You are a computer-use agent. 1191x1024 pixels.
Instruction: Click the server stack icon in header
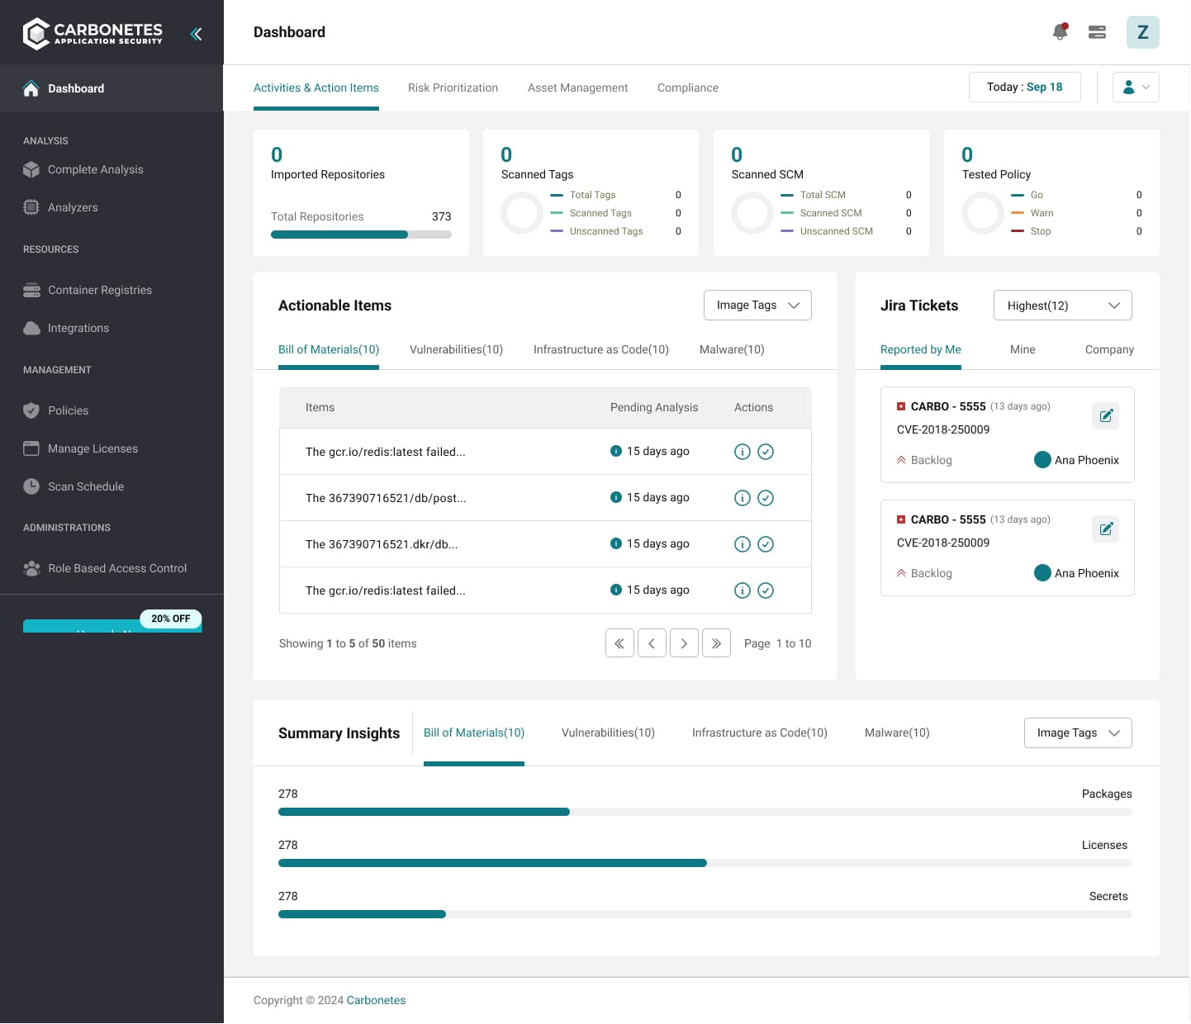pos(1097,32)
